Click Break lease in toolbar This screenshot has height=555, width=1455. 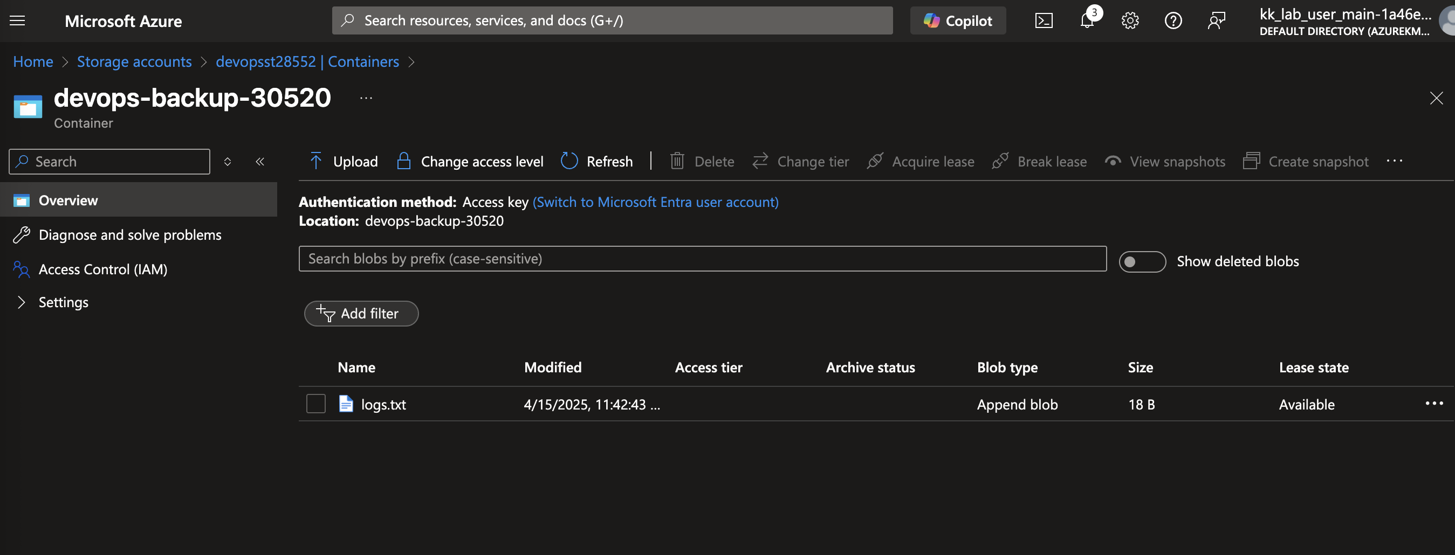pos(1039,162)
